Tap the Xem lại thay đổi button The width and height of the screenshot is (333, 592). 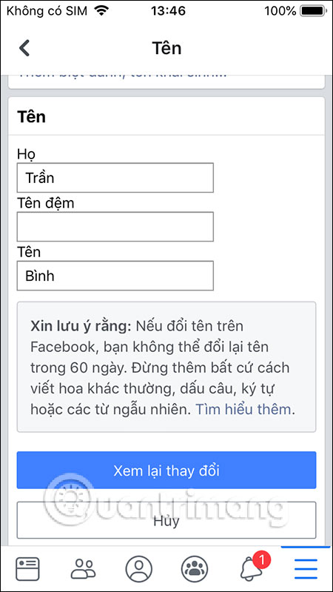point(166,470)
